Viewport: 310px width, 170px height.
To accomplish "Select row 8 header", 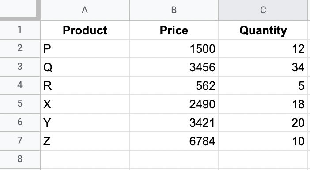I will click(20, 159).
